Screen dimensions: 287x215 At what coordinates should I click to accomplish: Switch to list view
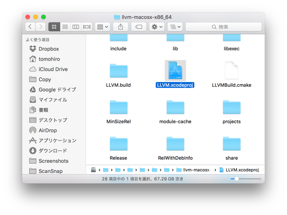[x=65, y=27]
